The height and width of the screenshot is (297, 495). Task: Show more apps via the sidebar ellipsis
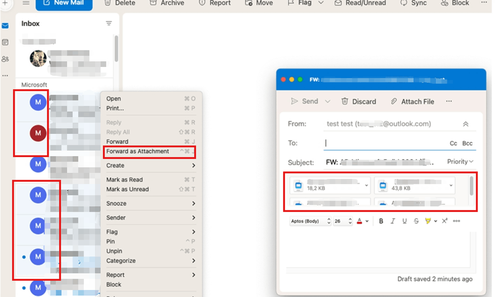5,76
